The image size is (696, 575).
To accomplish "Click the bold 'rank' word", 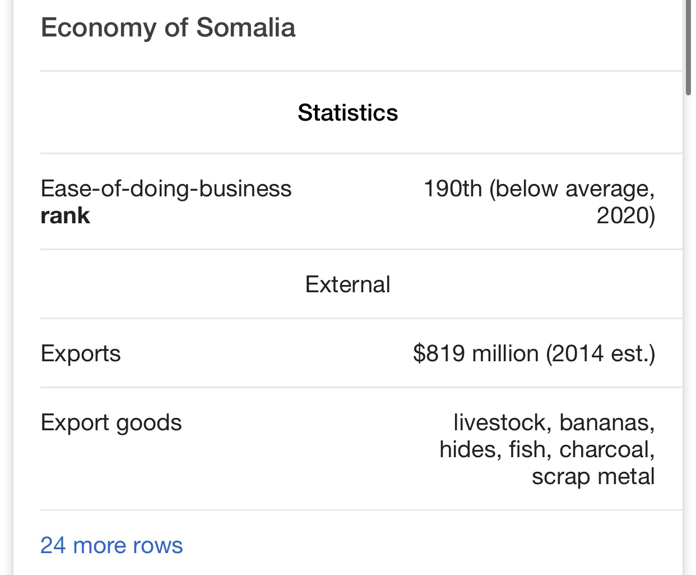I will tap(65, 215).
